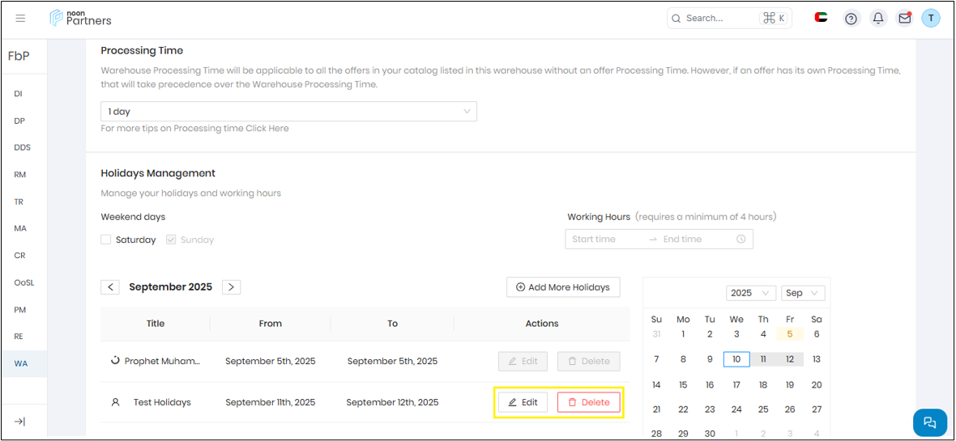
Task: Open the hamburger menu icon
Action: point(21,19)
